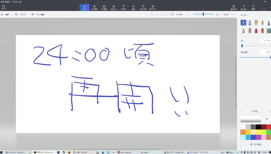Click the canvas vertical scrollbar

point(236,83)
